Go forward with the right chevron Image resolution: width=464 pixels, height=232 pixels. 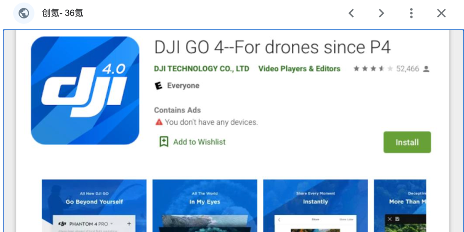382,13
